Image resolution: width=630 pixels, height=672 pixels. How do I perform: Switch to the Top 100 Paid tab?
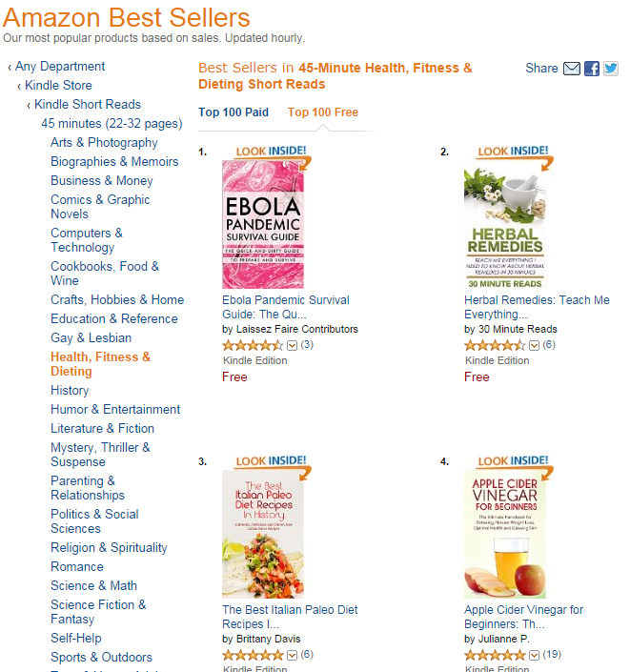[x=234, y=112]
